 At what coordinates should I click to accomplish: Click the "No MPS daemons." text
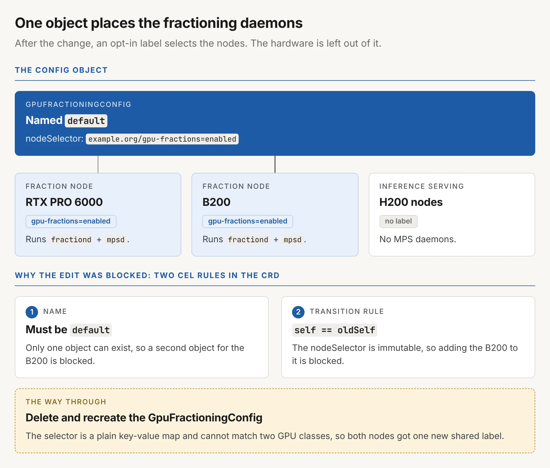(x=418, y=239)
